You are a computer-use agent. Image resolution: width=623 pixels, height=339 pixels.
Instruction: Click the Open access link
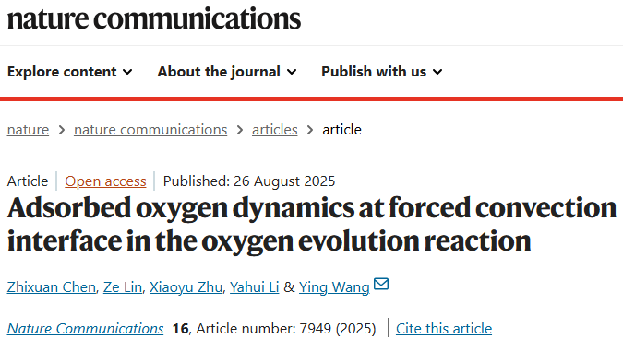pos(105,181)
